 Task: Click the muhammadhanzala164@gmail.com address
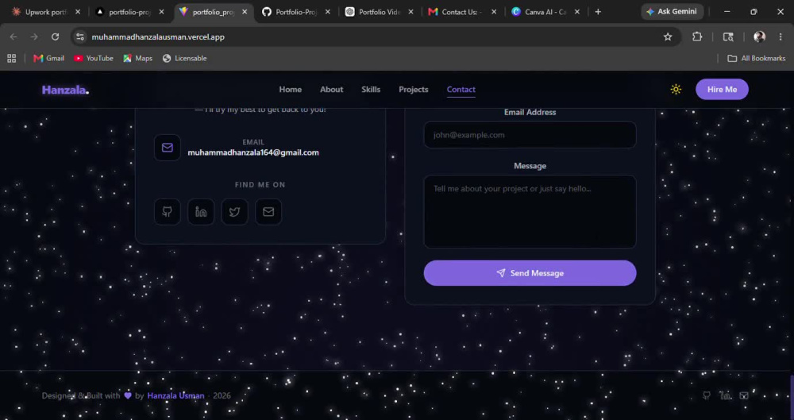(x=253, y=152)
